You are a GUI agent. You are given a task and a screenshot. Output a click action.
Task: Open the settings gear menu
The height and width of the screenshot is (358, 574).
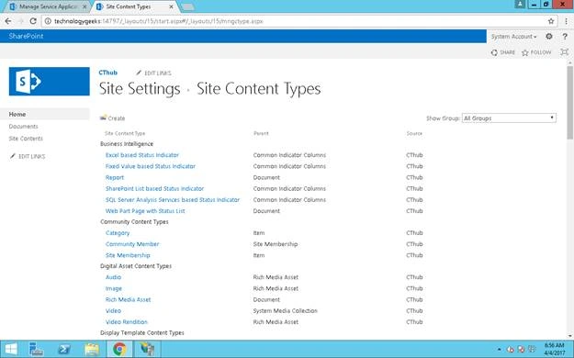(548, 36)
